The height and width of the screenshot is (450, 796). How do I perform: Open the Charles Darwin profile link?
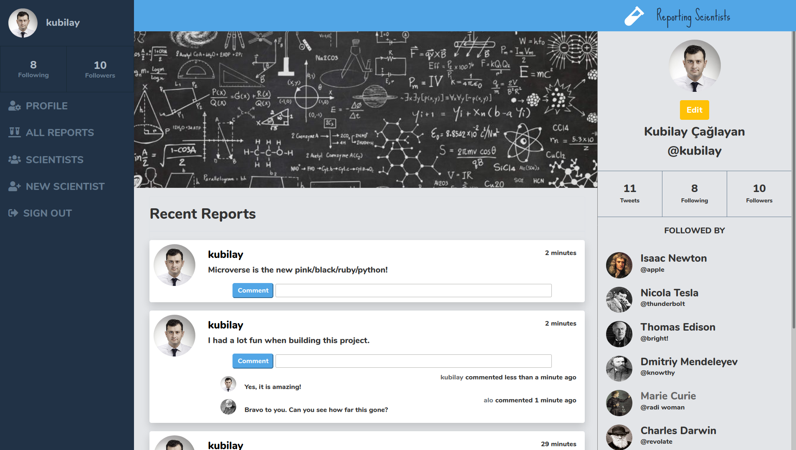678,431
